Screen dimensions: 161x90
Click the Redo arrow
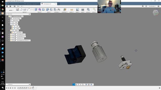[x=22, y=6]
